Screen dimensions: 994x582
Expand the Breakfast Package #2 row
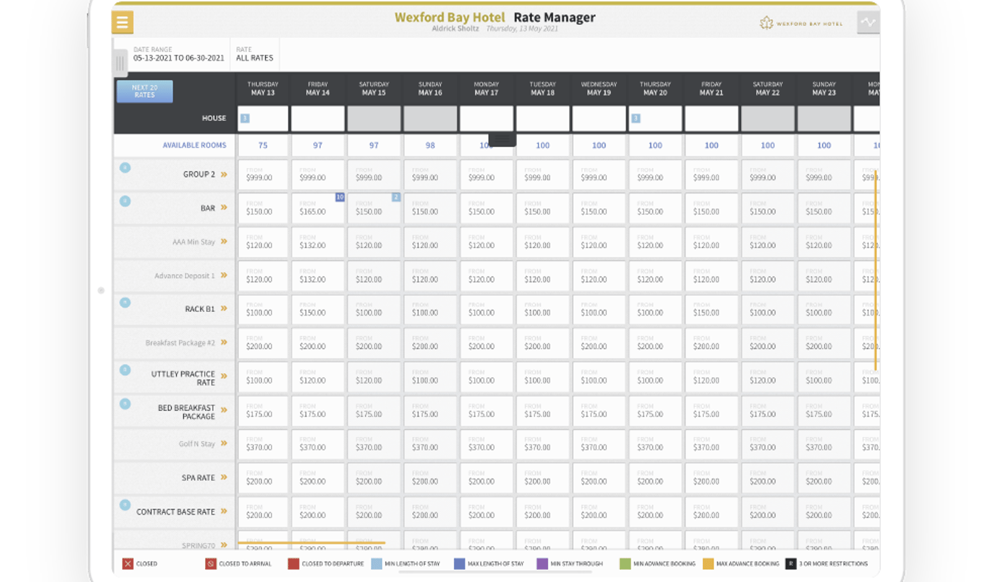coord(224,342)
